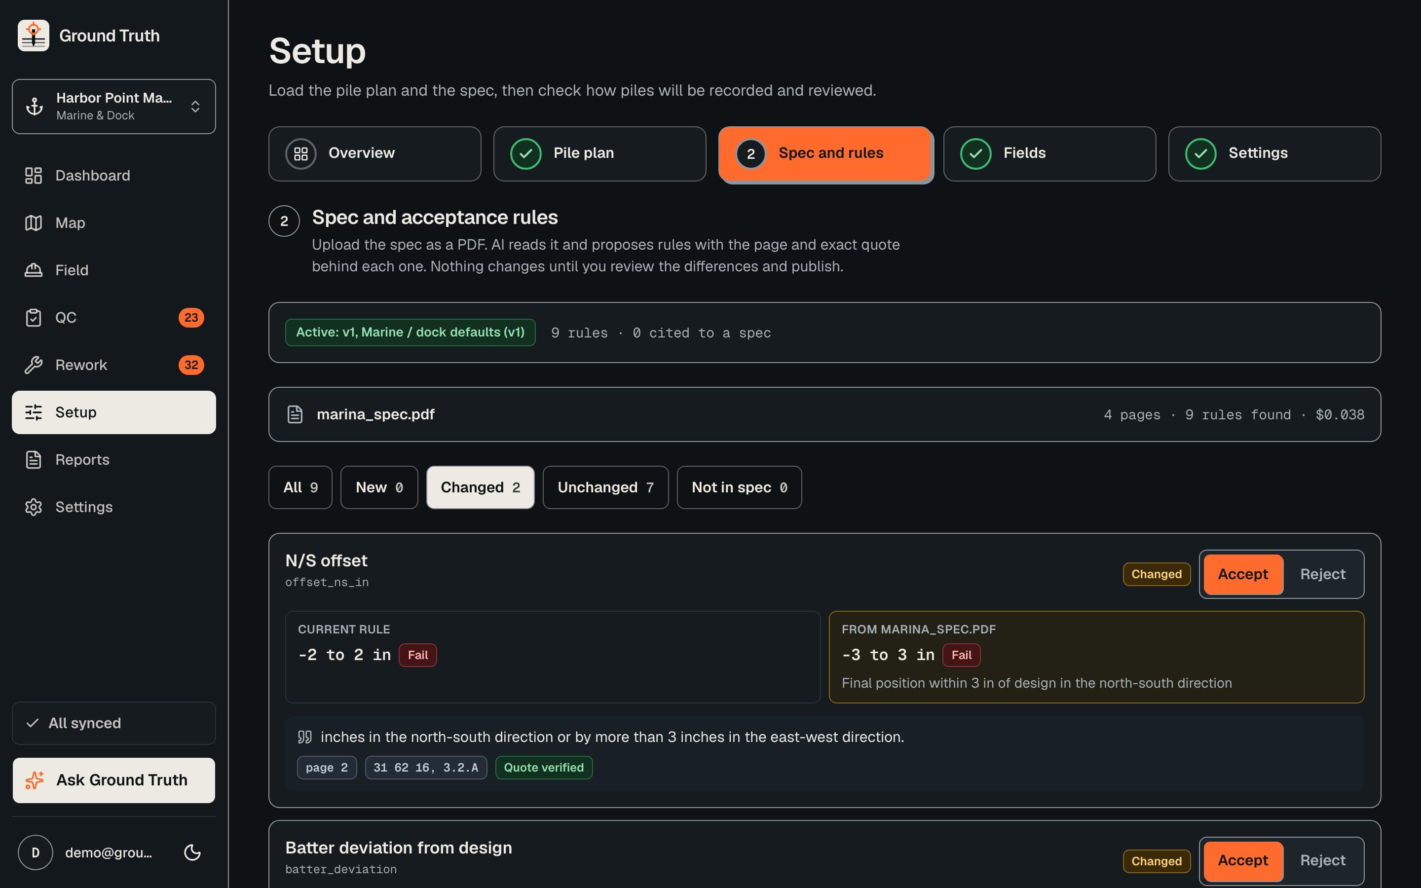
Task: Accept the N/S offset rule change
Action: click(1243, 574)
